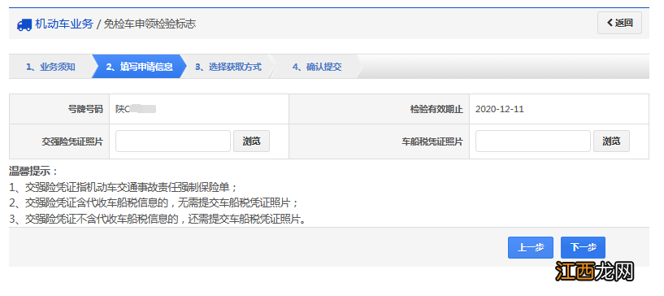Screen dimensions: 664x296
Task: Click tip 2 about 无需提交车船税凭证照片
Action: pyautogui.click(x=154, y=203)
